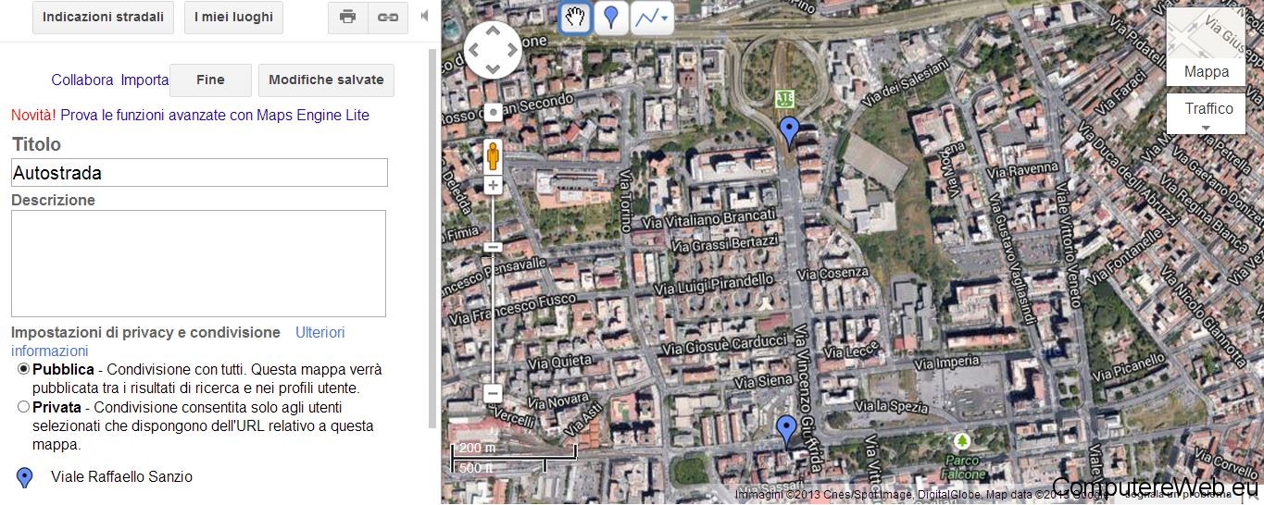Click the Via la Spezia label
This screenshot has height=505, width=1264.
[892, 405]
